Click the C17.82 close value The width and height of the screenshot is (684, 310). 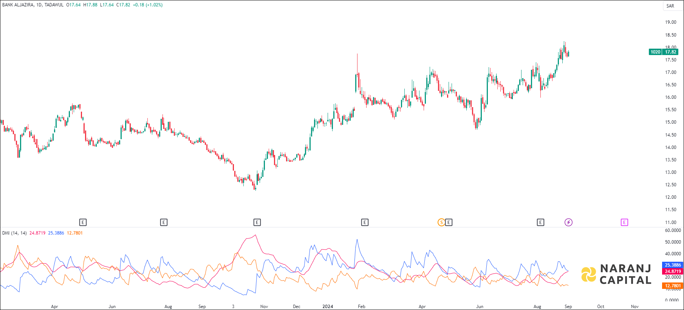[x=123, y=5]
